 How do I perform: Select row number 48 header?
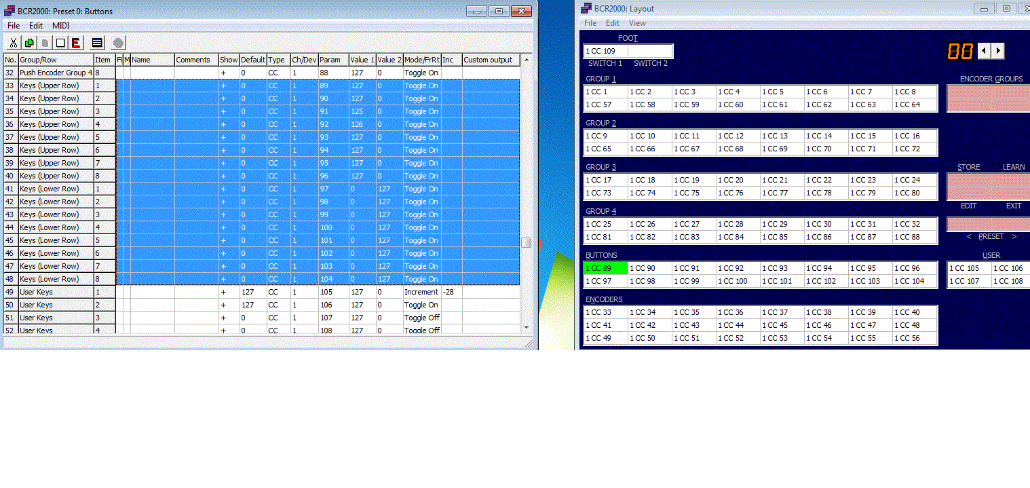point(10,279)
